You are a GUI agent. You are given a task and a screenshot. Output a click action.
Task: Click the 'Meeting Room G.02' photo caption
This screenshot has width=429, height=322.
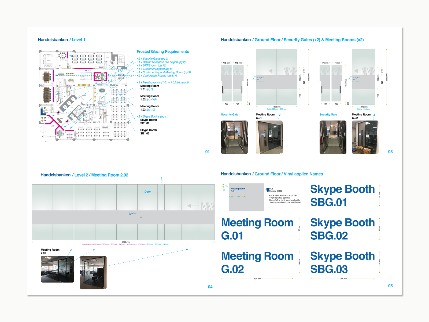click(361, 116)
